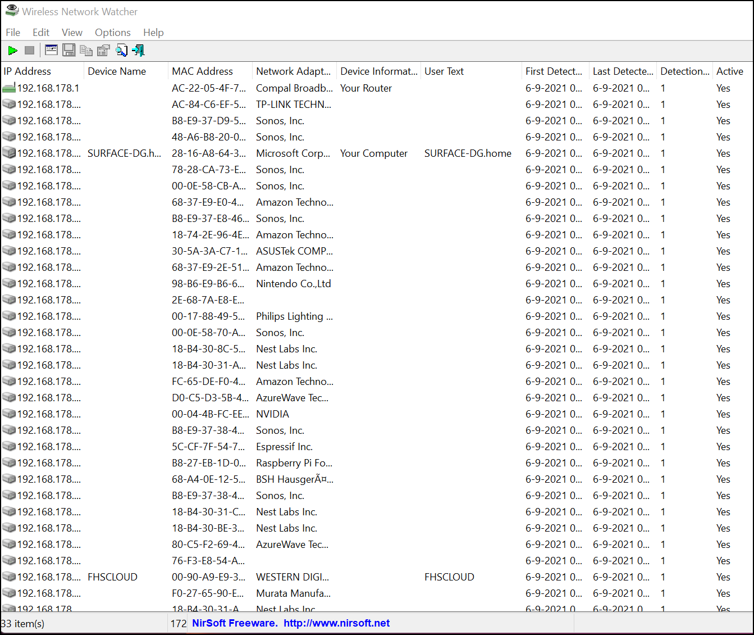Click the device icon on the Murata Manufa... row
Screen dimensions: 754x635
[x=8, y=593]
